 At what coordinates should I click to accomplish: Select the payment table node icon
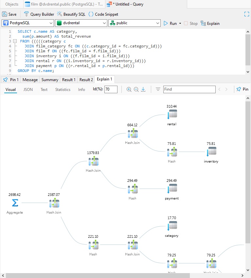click(172, 188)
